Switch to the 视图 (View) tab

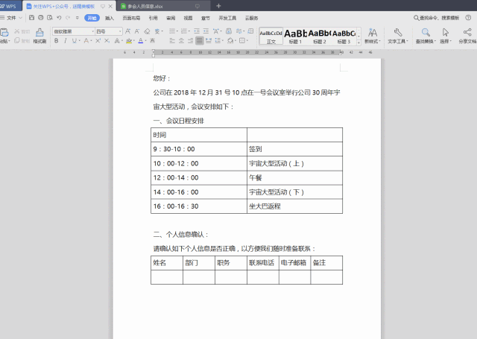click(x=188, y=18)
